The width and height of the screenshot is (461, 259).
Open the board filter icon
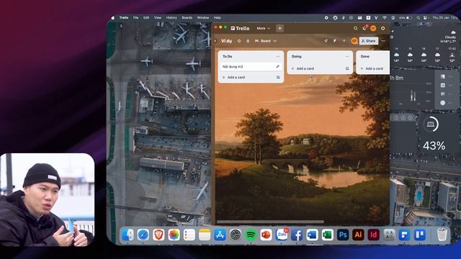tap(344, 41)
